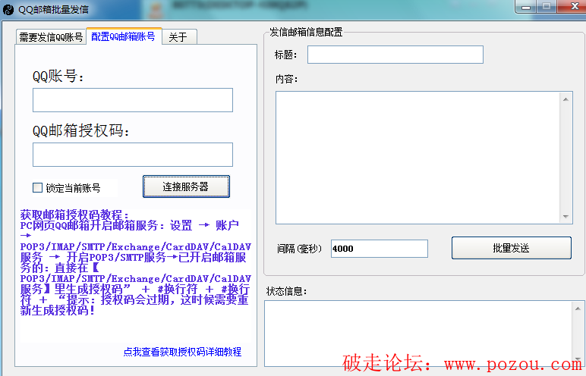Click the QQ app icon in title bar
Viewport: 586px width, 376px height.
pyautogui.click(x=8, y=8)
